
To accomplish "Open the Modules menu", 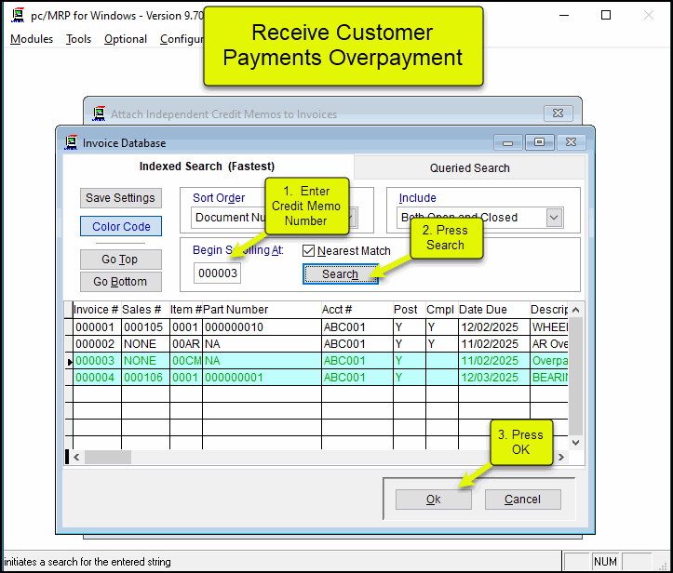I will [x=32, y=39].
